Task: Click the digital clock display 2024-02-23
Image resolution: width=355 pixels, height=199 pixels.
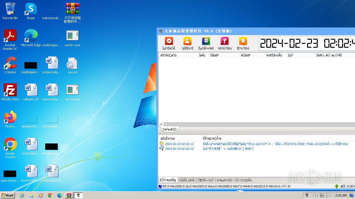Action: (x=307, y=43)
